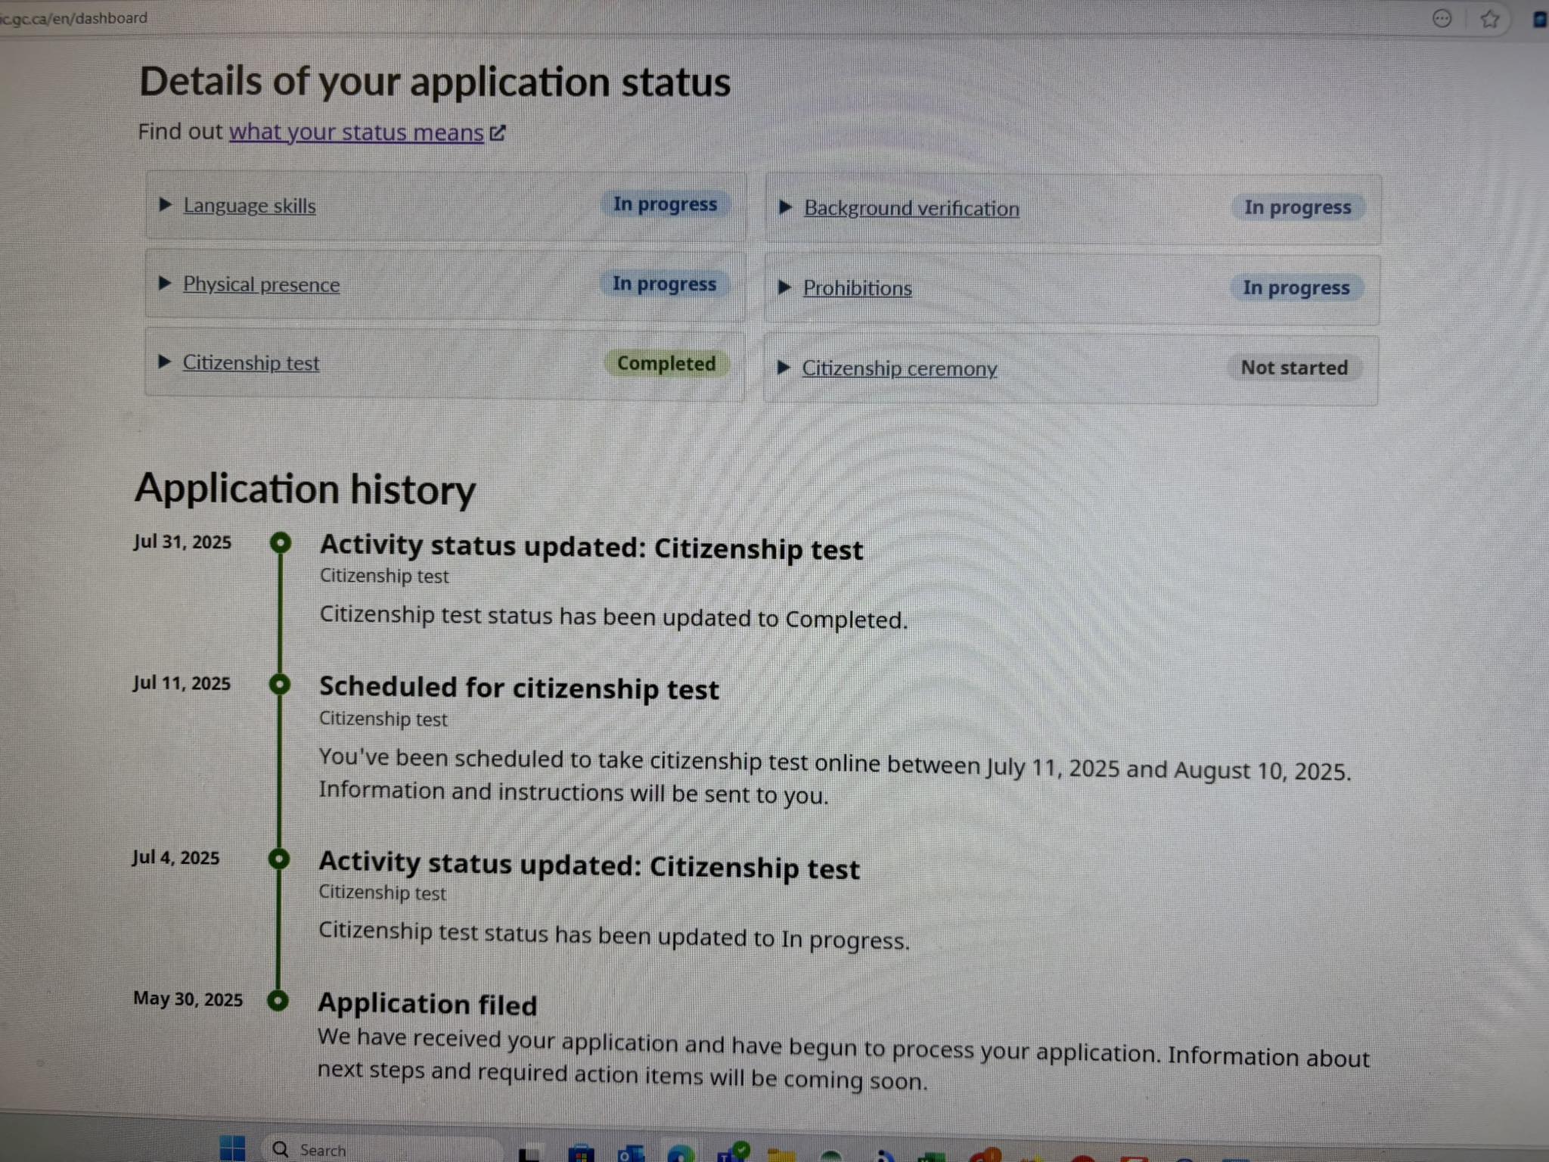Image resolution: width=1549 pixels, height=1162 pixels.
Task: Click the Citizenship ceremony link text
Action: 899,368
